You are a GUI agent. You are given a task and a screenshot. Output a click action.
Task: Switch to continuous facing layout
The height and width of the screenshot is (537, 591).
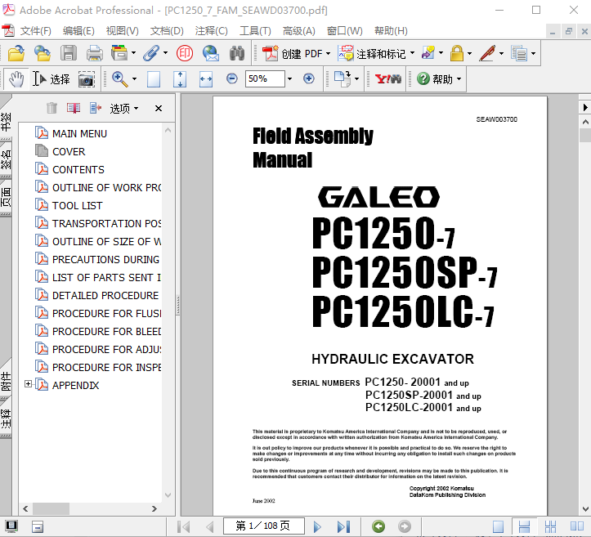(x=550, y=526)
